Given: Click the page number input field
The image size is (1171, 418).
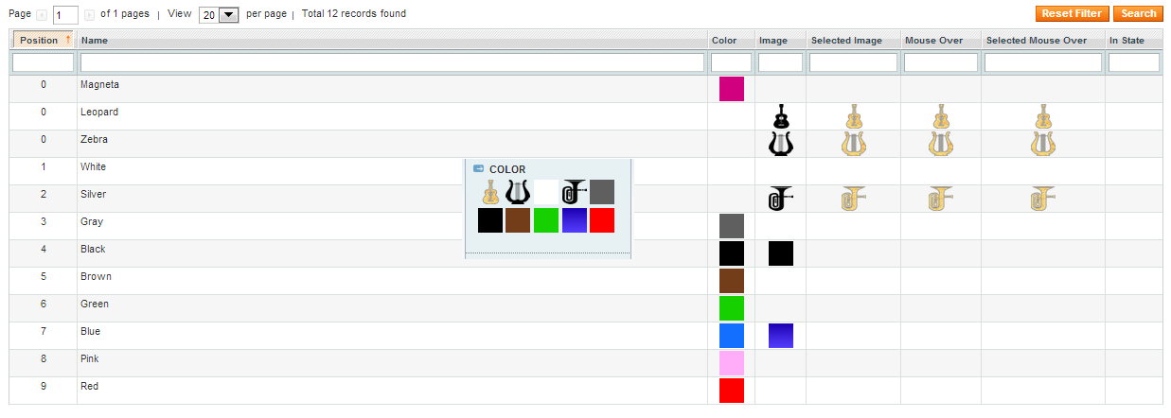Looking at the screenshot, I should point(65,15).
